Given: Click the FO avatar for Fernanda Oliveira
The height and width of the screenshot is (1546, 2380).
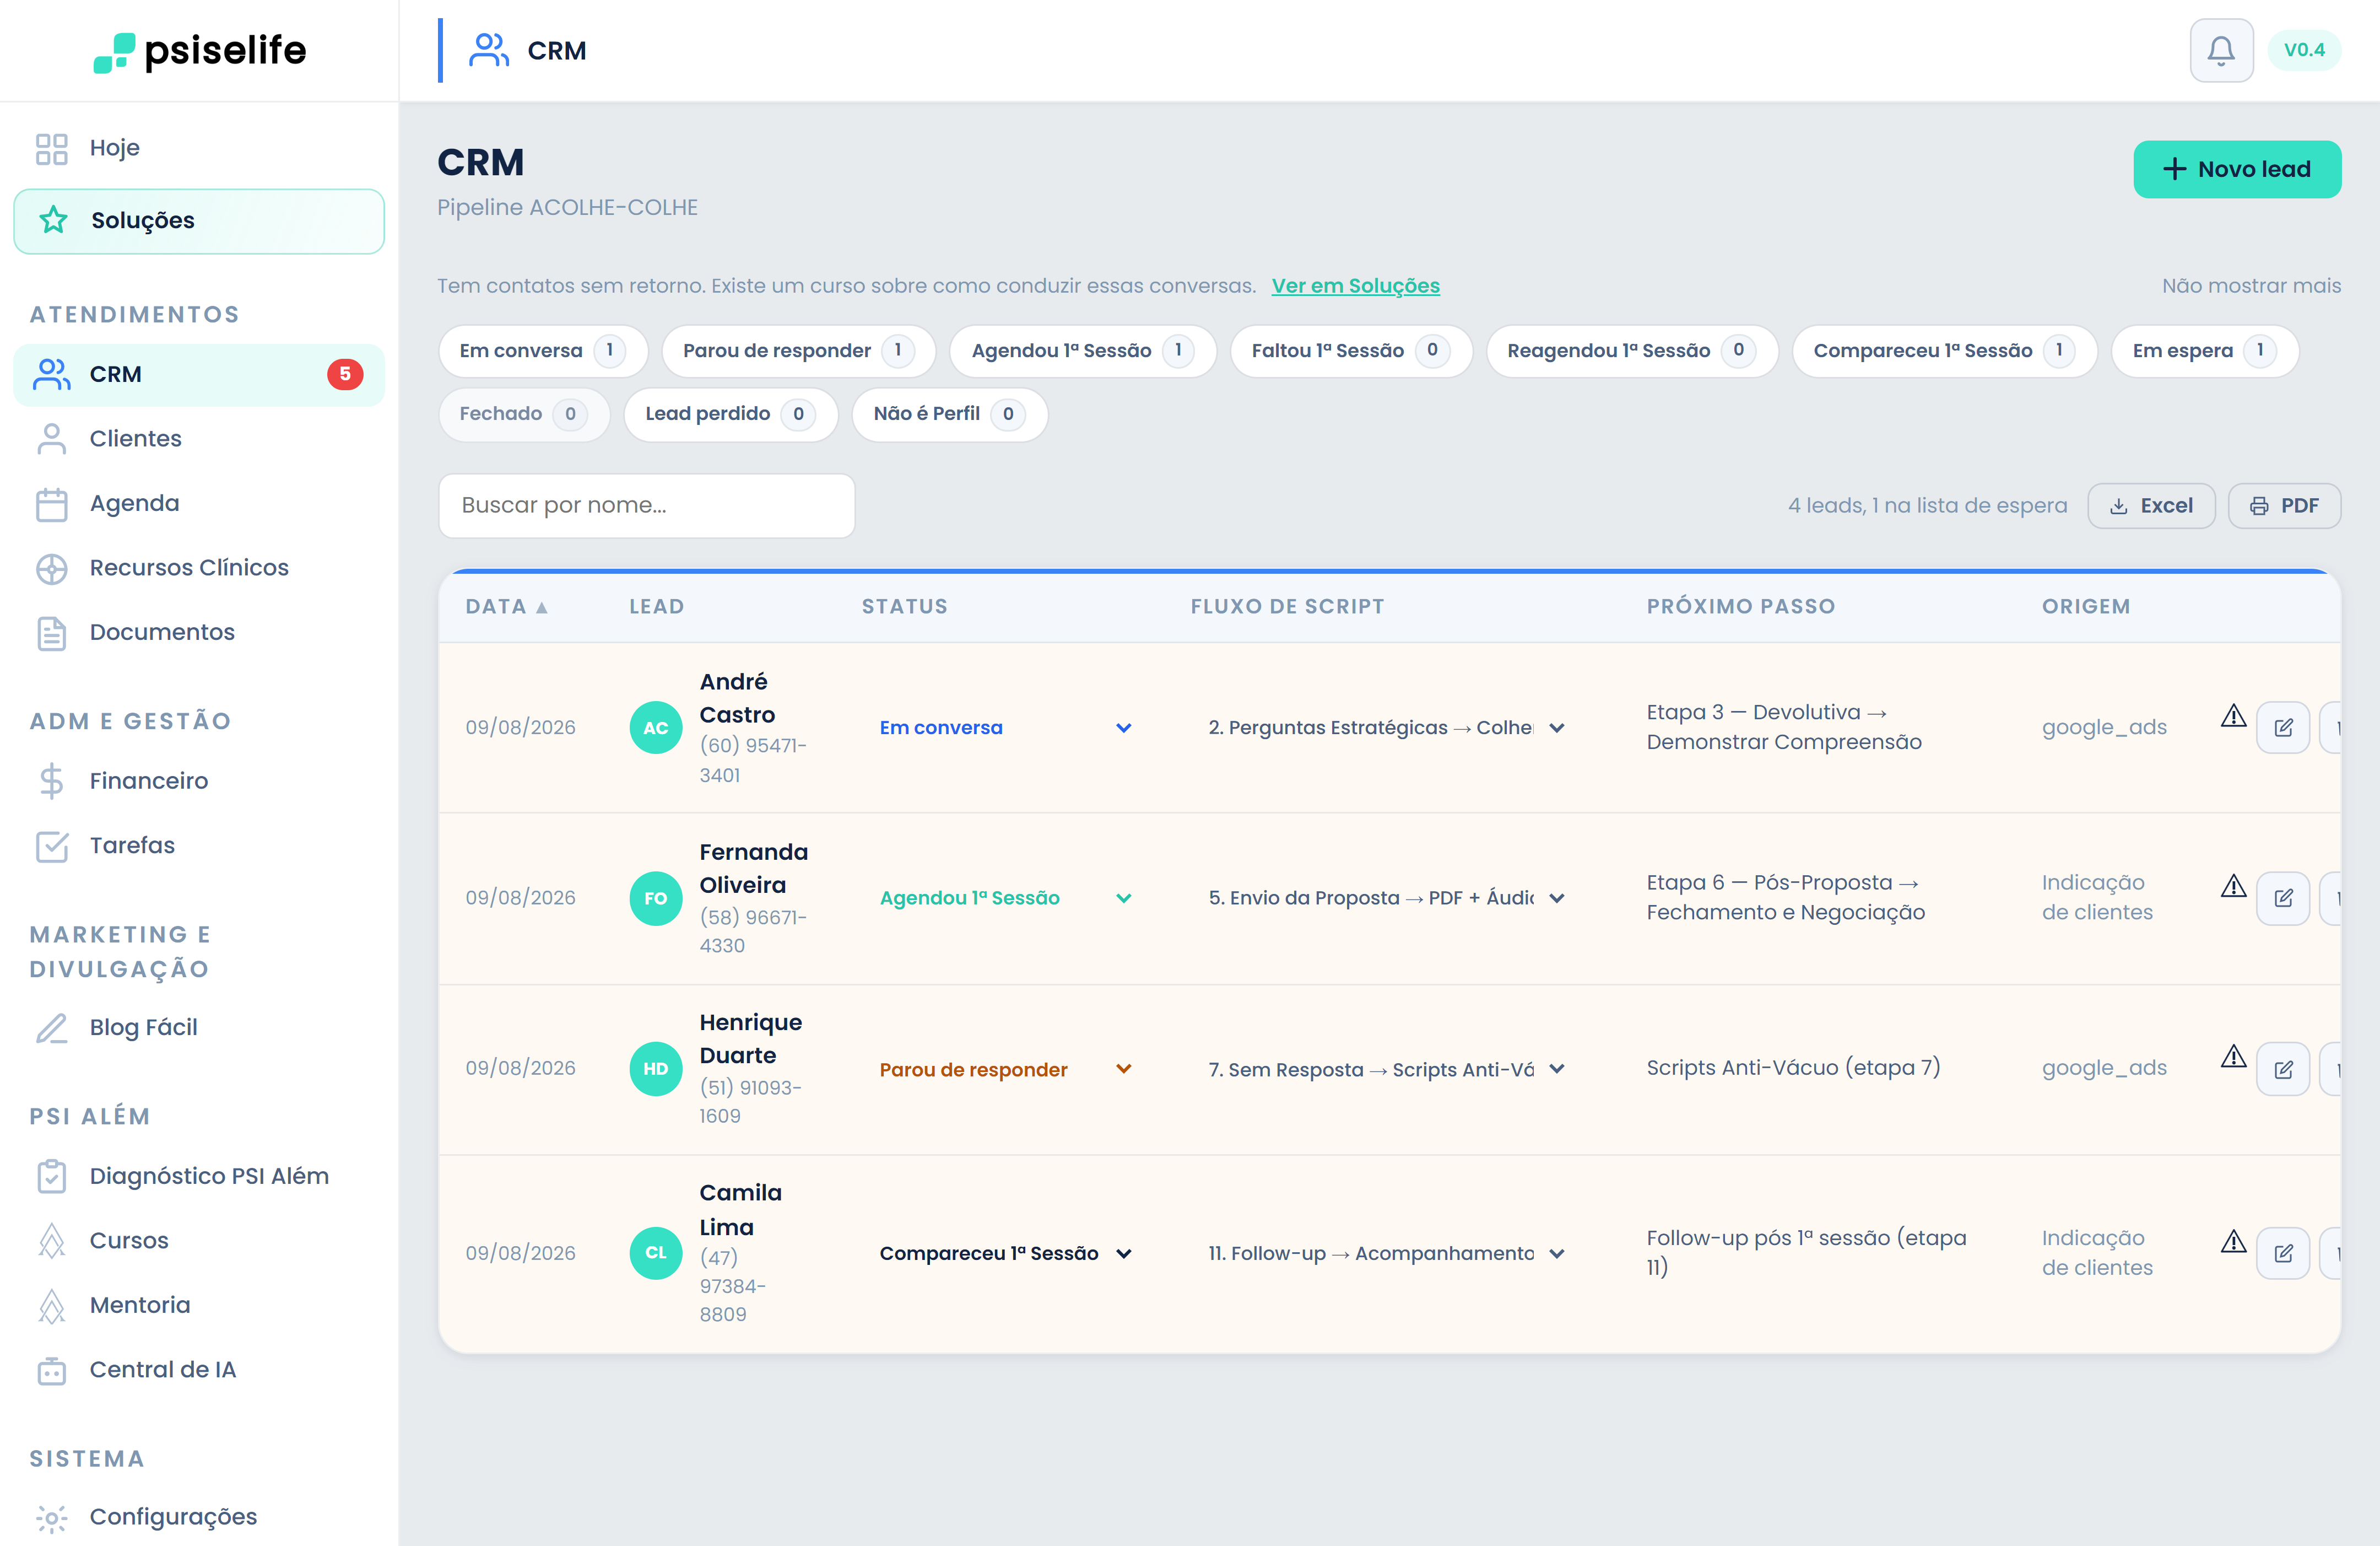Looking at the screenshot, I should coord(655,898).
